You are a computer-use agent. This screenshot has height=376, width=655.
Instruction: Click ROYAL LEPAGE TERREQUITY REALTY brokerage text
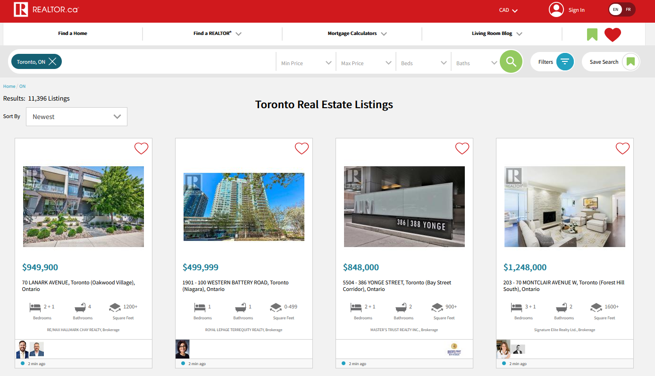pos(244,330)
